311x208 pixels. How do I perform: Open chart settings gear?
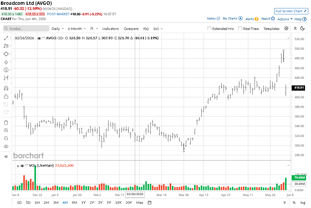[x=286, y=28]
